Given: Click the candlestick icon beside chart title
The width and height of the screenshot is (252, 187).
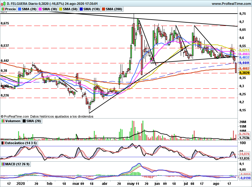Looking at the screenshot, I should pyautogui.click(x=3, y=3).
